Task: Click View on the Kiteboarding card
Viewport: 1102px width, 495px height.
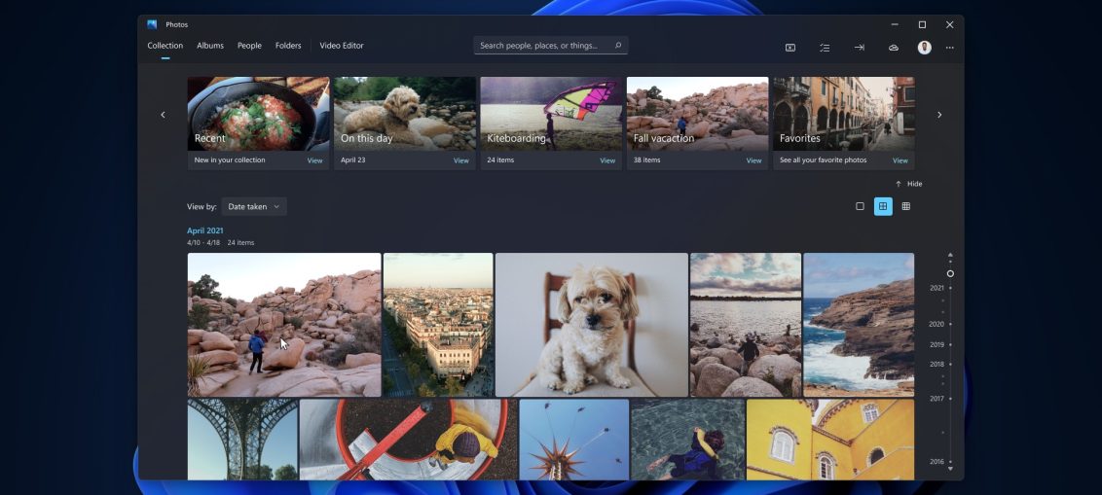Action: [x=607, y=160]
